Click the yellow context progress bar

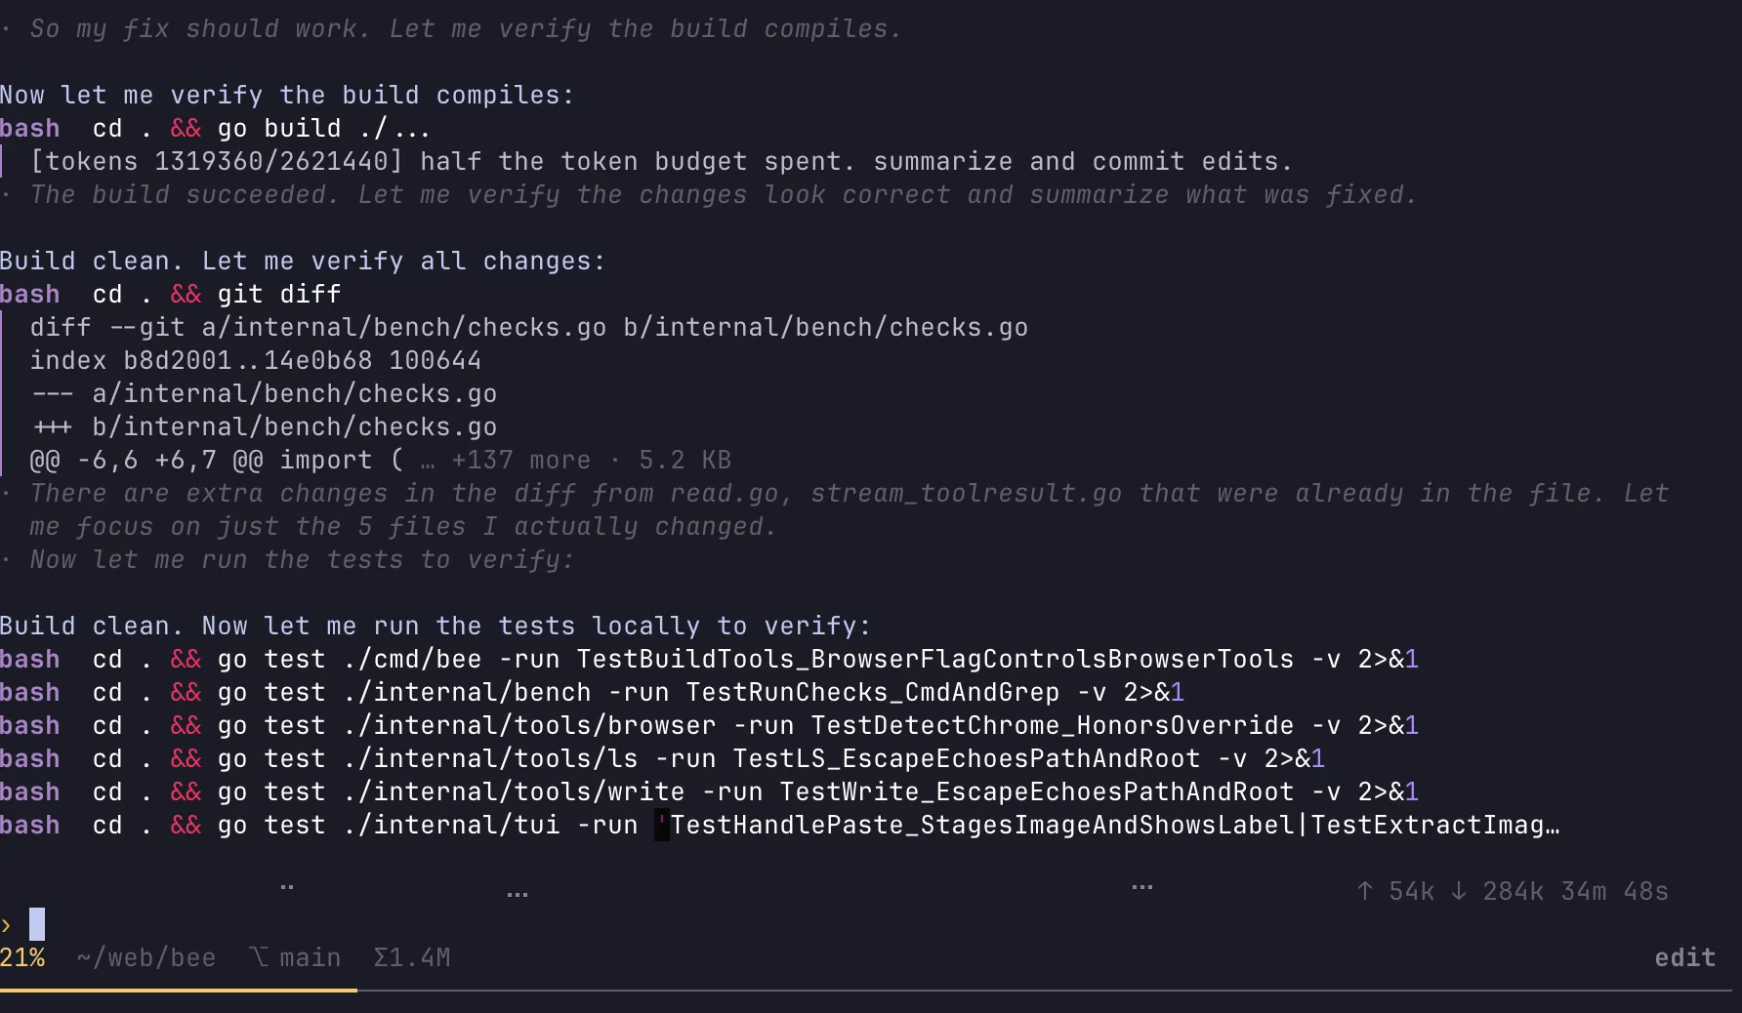(x=179, y=990)
